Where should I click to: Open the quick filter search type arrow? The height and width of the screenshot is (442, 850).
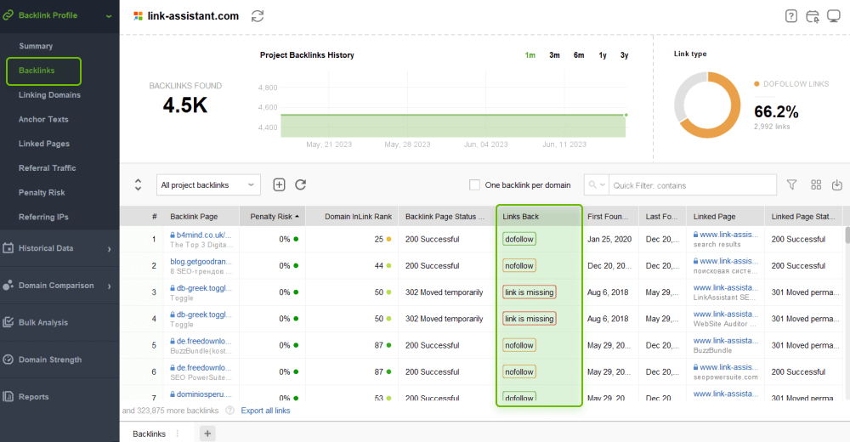point(603,185)
